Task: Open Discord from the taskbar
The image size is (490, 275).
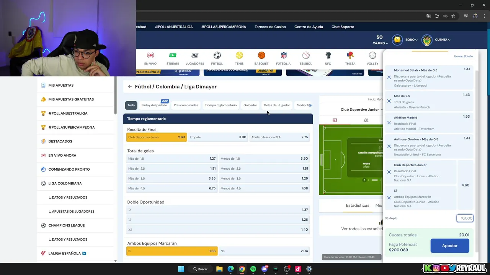Action: [x=264, y=269]
